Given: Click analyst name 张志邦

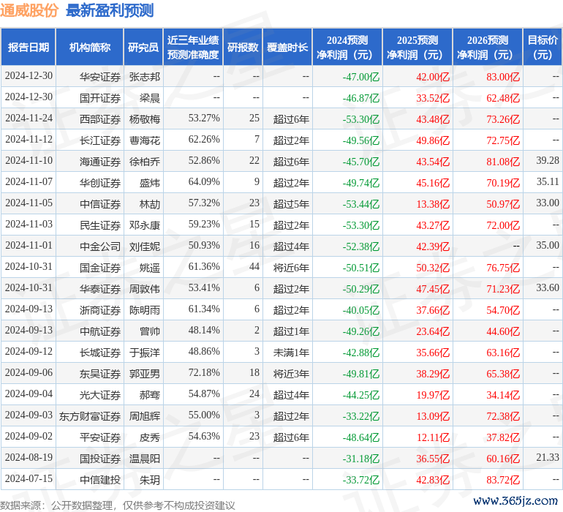Looking at the screenshot, I should (144, 77).
